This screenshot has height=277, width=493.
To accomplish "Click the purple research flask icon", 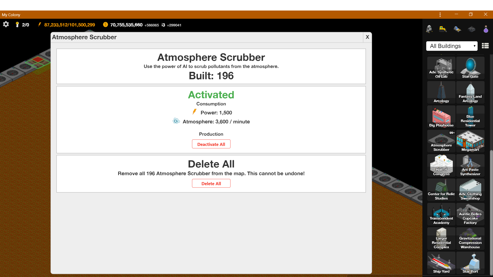I will click(x=486, y=29).
